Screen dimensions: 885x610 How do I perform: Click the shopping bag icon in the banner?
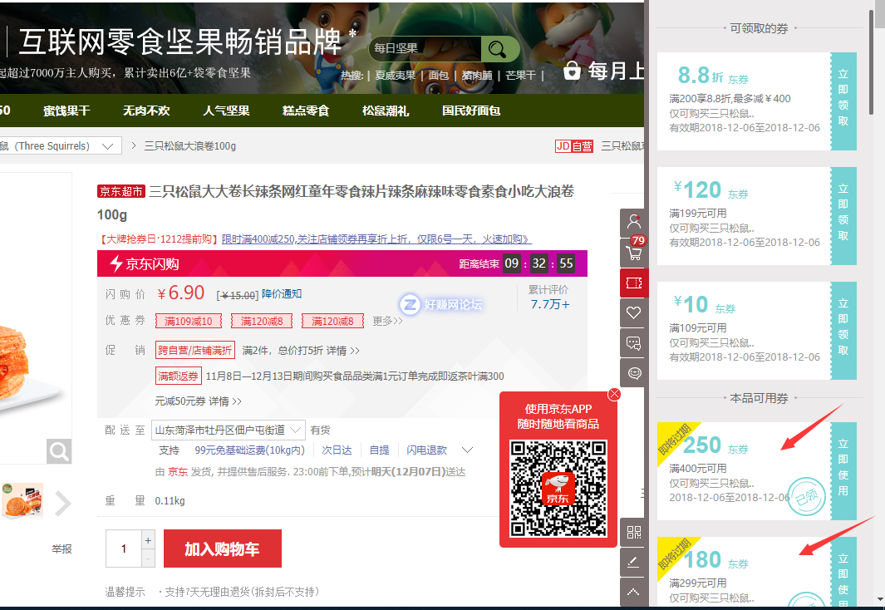point(572,71)
